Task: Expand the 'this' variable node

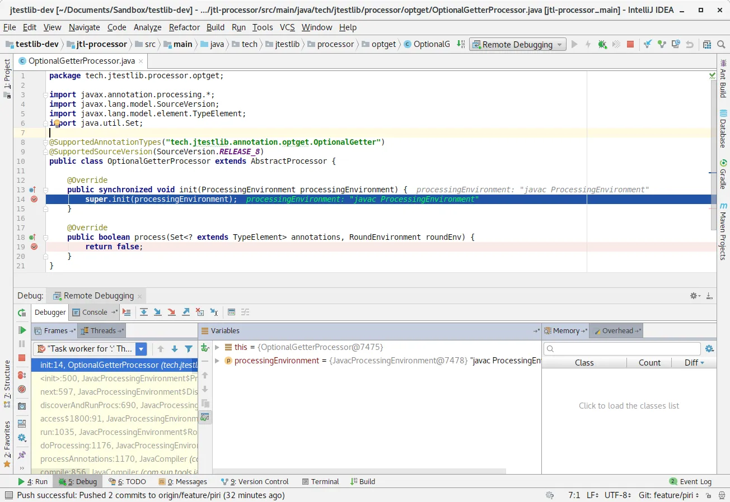Action: (217, 347)
